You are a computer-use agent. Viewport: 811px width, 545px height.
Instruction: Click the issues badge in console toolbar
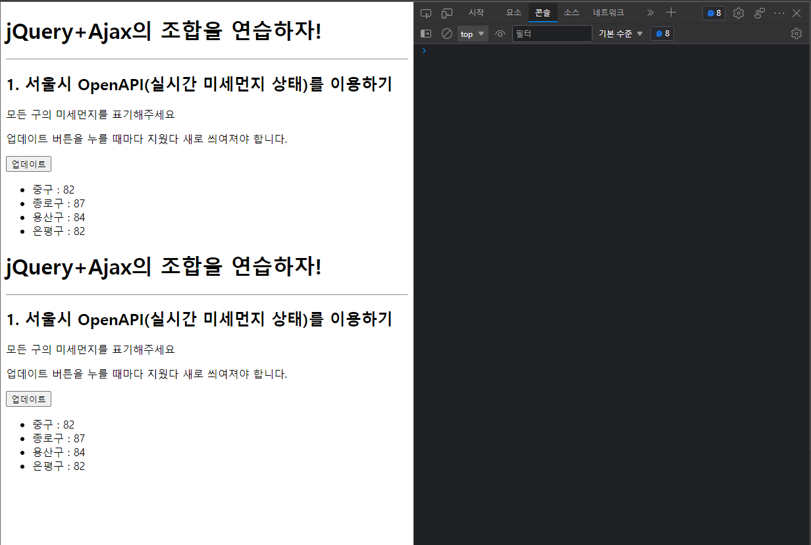[x=662, y=34]
